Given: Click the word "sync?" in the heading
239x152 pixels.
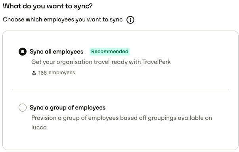Looking at the screenshot, I should point(83,6).
